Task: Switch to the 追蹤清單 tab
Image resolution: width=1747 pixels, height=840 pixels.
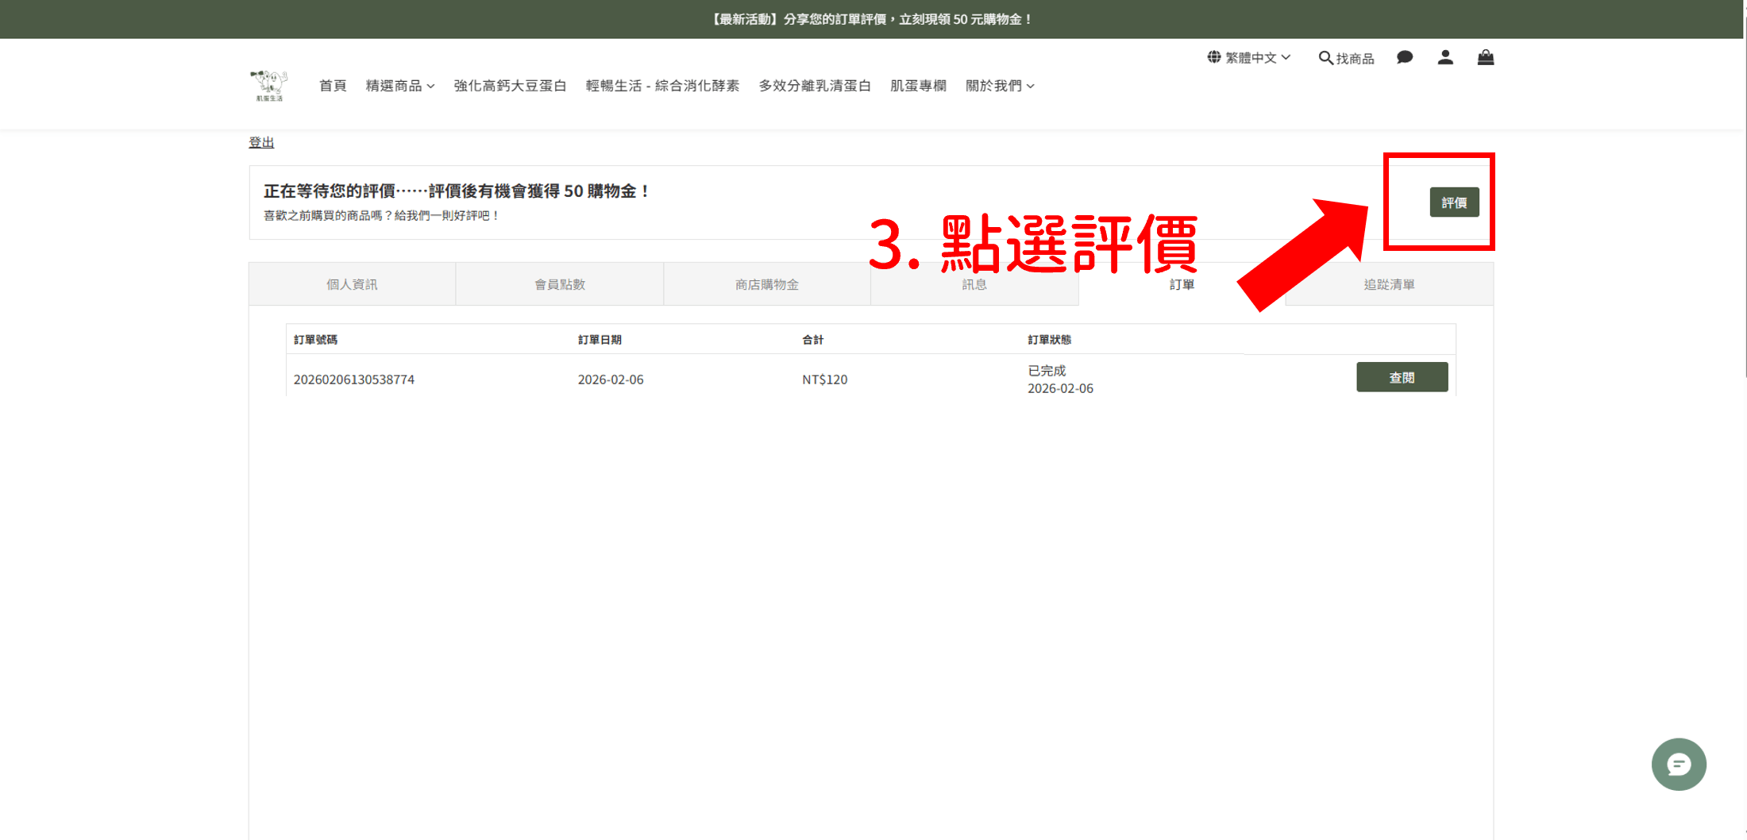Action: (x=1390, y=284)
